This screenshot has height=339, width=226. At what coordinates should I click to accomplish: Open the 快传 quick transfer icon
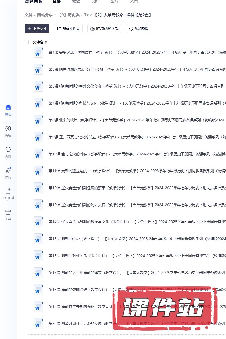[x=8, y=171]
